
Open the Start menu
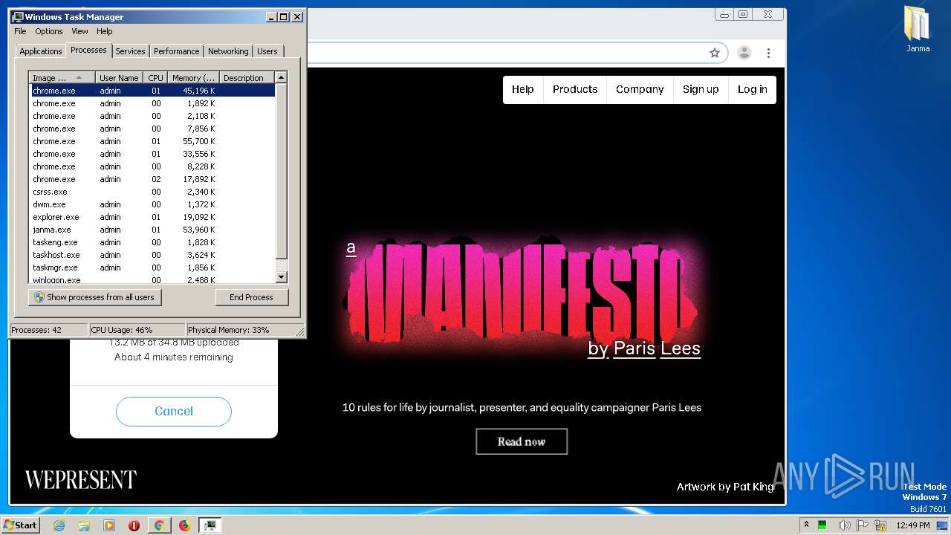(x=21, y=525)
